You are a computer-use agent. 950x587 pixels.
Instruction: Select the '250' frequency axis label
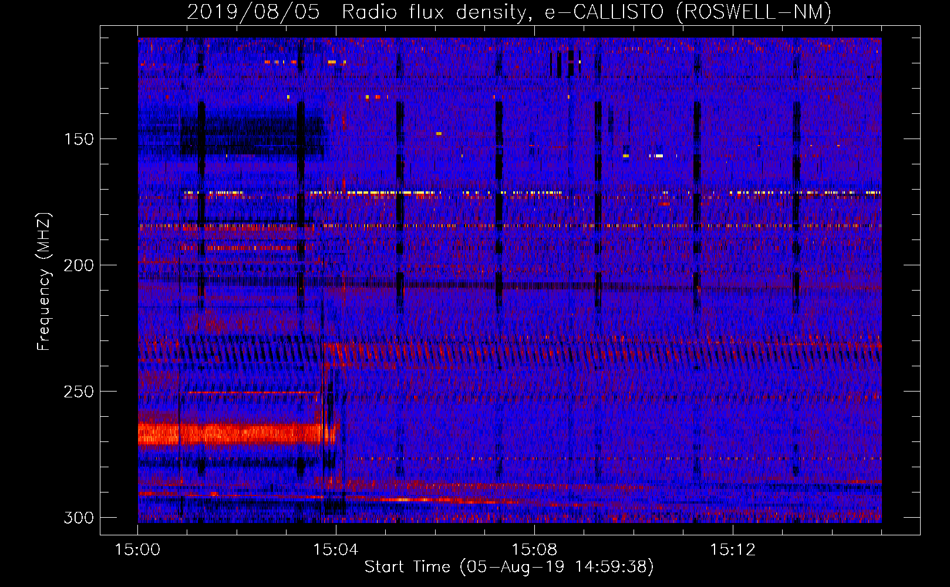click(78, 392)
